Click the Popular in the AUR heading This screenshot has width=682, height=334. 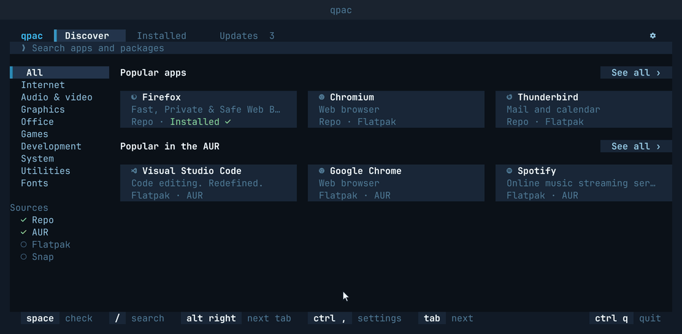pos(170,146)
